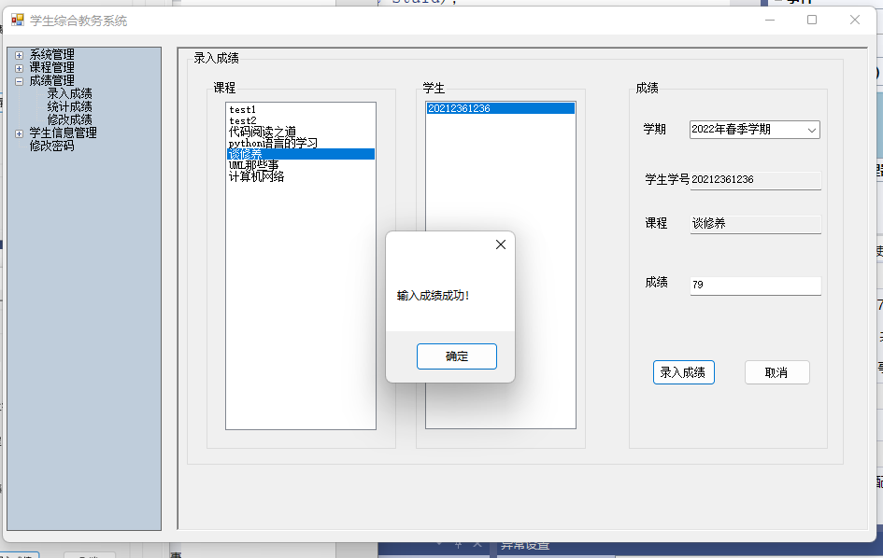Viewport: 883px width, 558px height.
Task: Close the 输入成绩成功 message dialog
Action: tap(501, 244)
